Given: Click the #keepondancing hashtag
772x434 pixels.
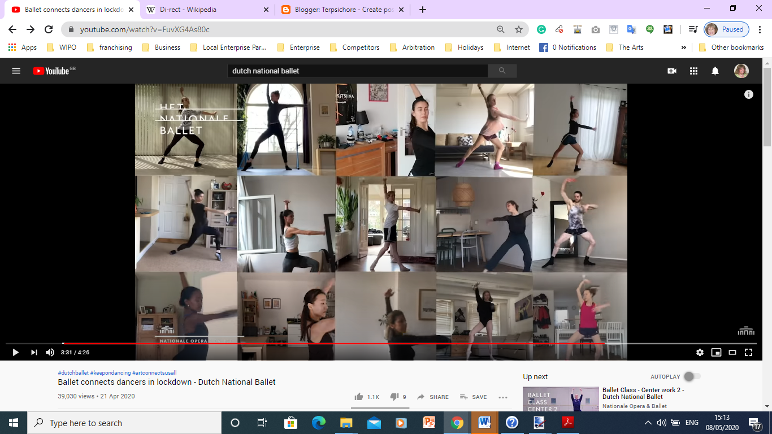Looking at the screenshot, I should pyautogui.click(x=110, y=372).
